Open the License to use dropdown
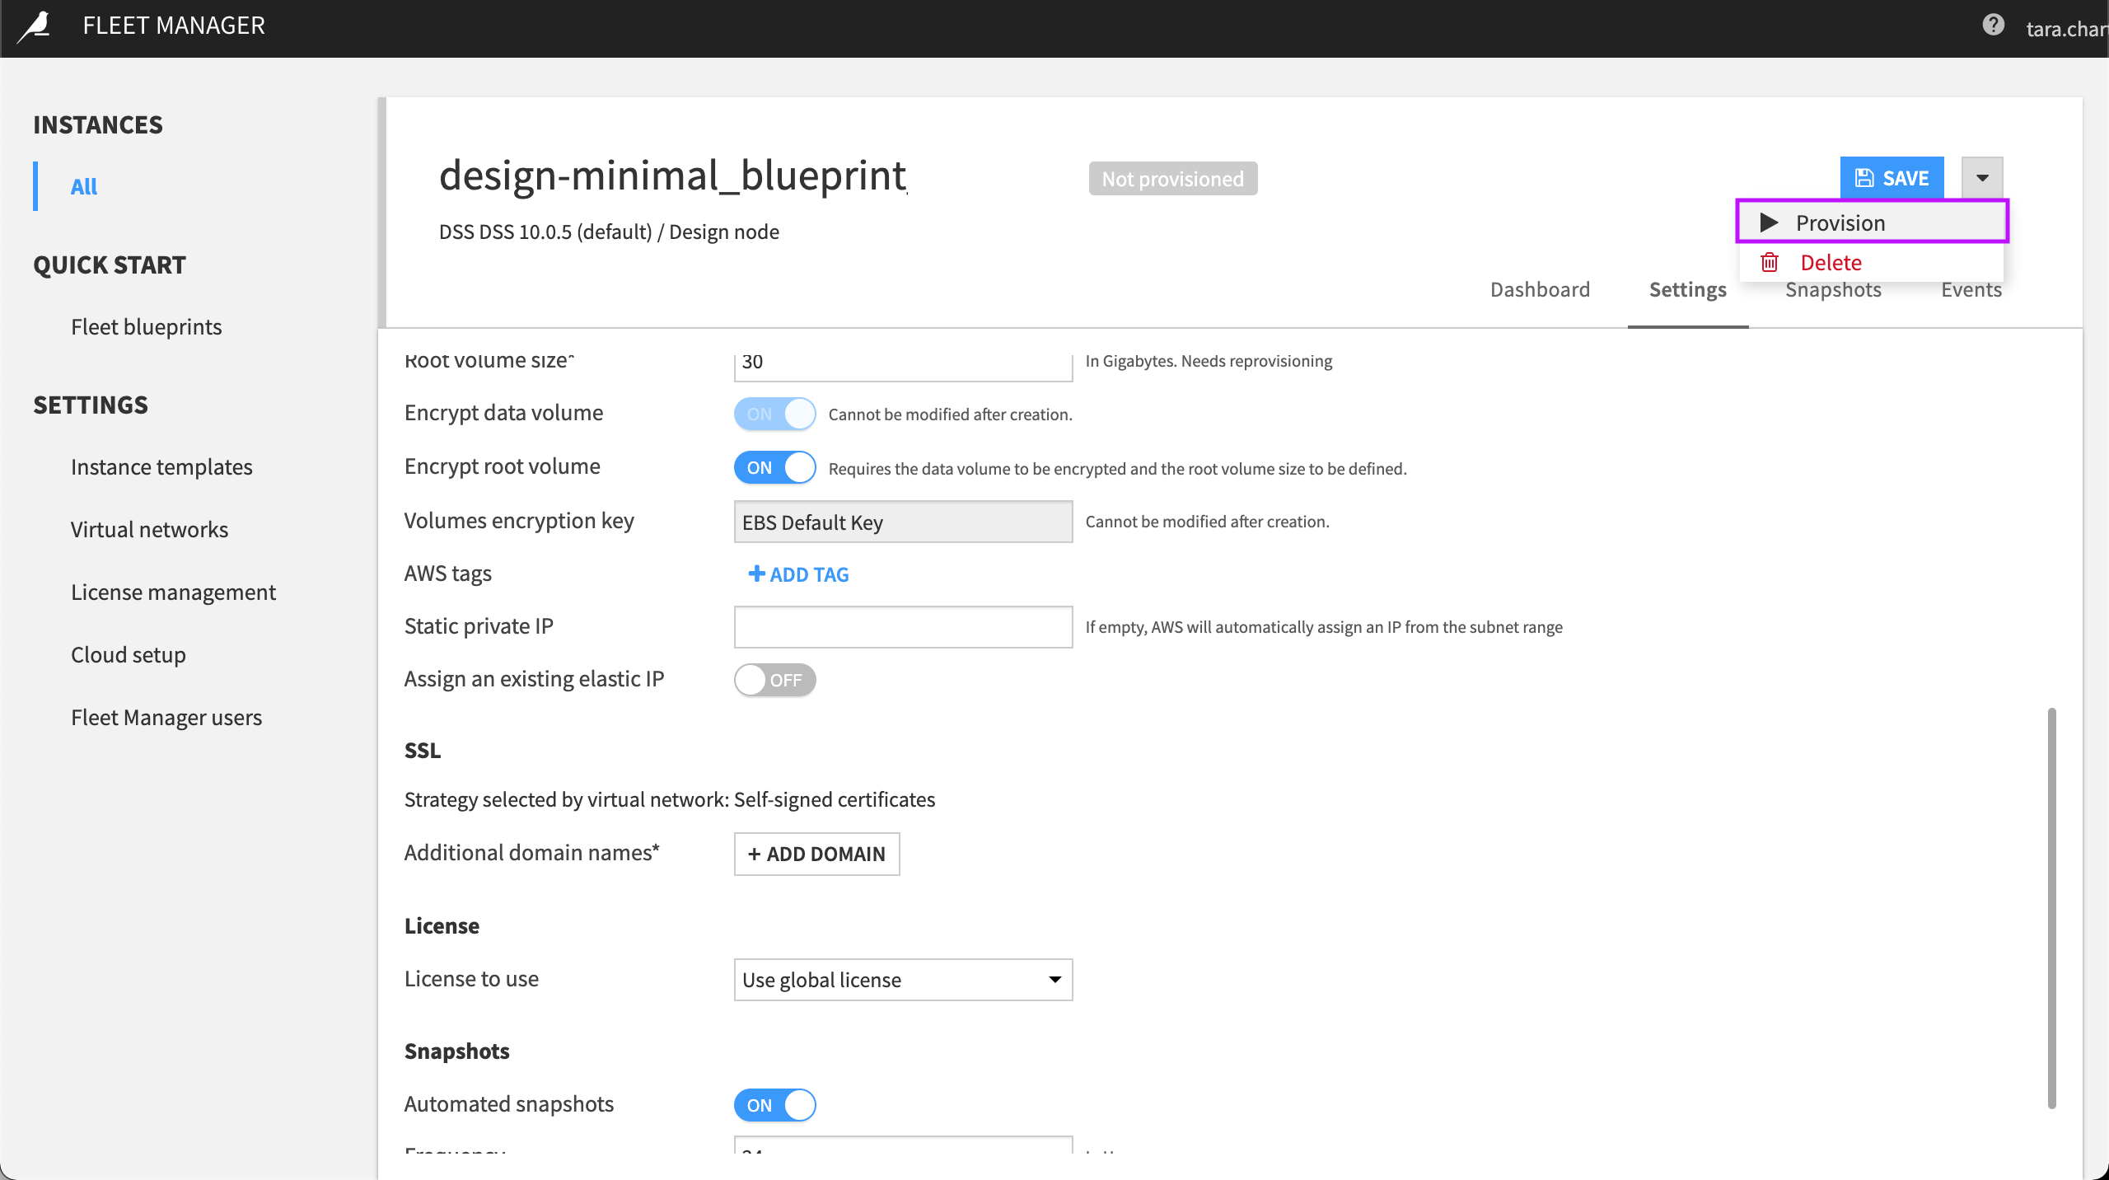Viewport: 2109px width, 1180px height. (903, 980)
